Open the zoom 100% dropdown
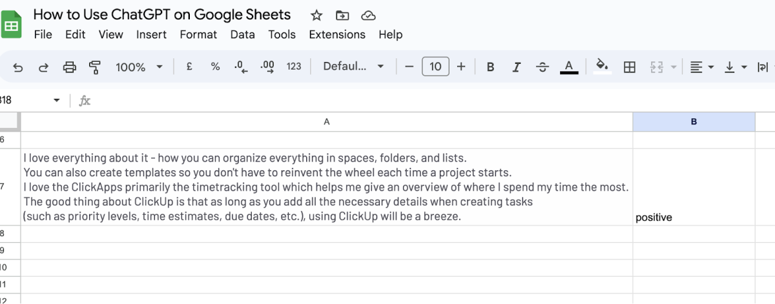 [x=139, y=66]
